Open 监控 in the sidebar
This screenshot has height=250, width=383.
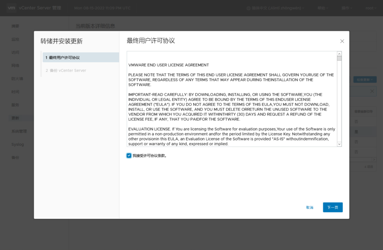click(15, 39)
